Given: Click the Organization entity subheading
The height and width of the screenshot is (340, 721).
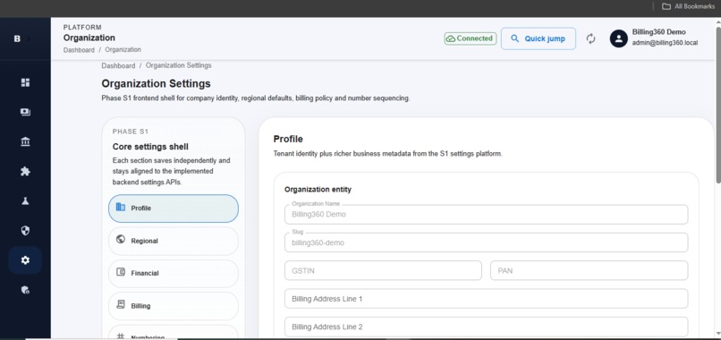Looking at the screenshot, I should coord(318,190).
